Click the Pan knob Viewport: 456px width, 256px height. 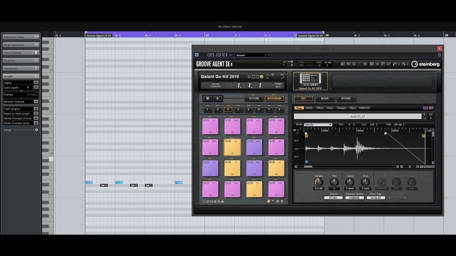[x=334, y=182]
